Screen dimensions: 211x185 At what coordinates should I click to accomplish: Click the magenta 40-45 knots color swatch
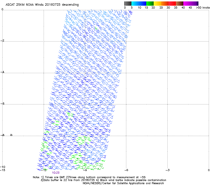[x=187, y=3]
